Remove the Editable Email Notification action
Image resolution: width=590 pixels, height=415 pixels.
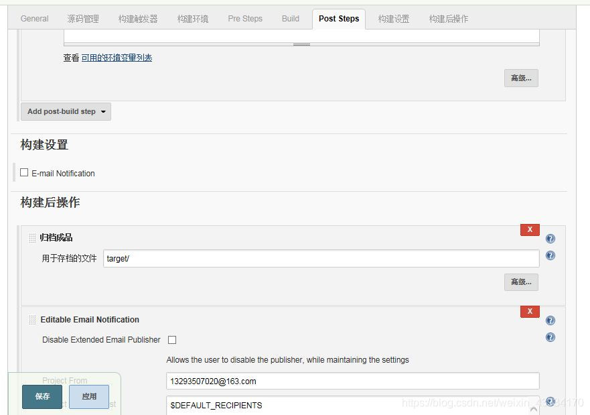pos(530,312)
